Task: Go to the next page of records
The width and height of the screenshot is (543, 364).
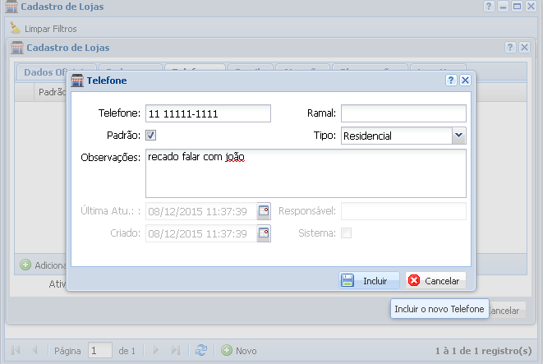Action: point(154,350)
